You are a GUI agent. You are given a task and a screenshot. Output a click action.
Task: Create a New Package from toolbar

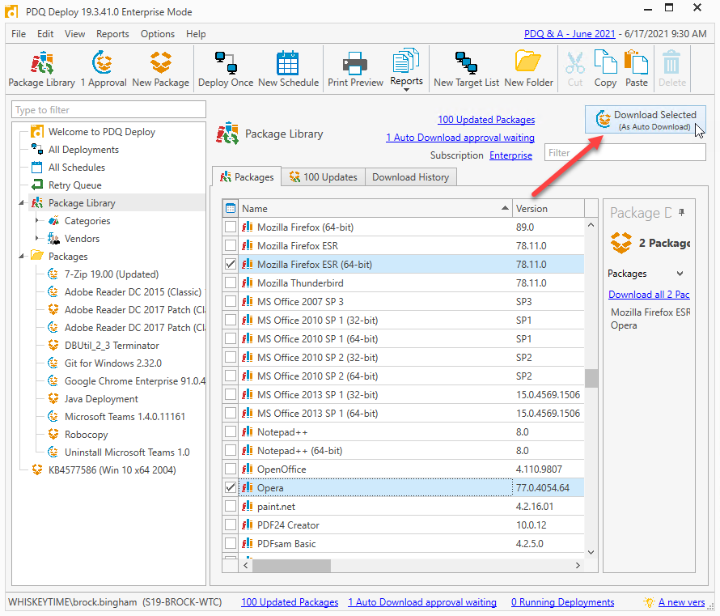[161, 69]
